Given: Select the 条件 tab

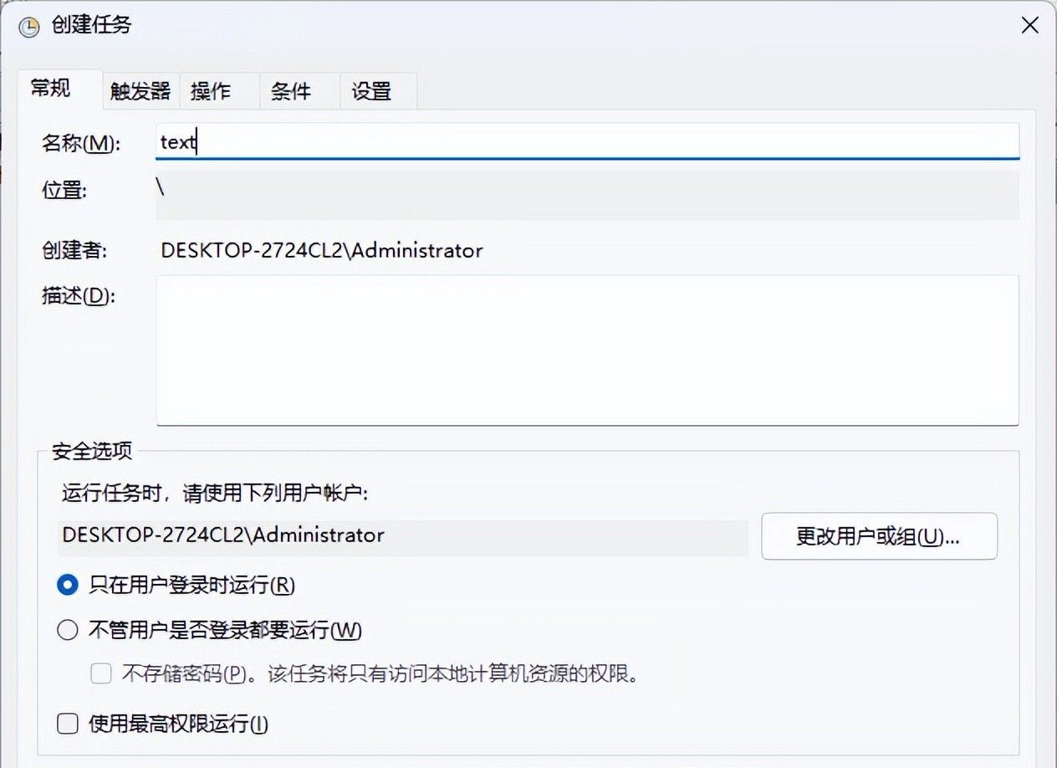Looking at the screenshot, I should (x=290, y=91).
